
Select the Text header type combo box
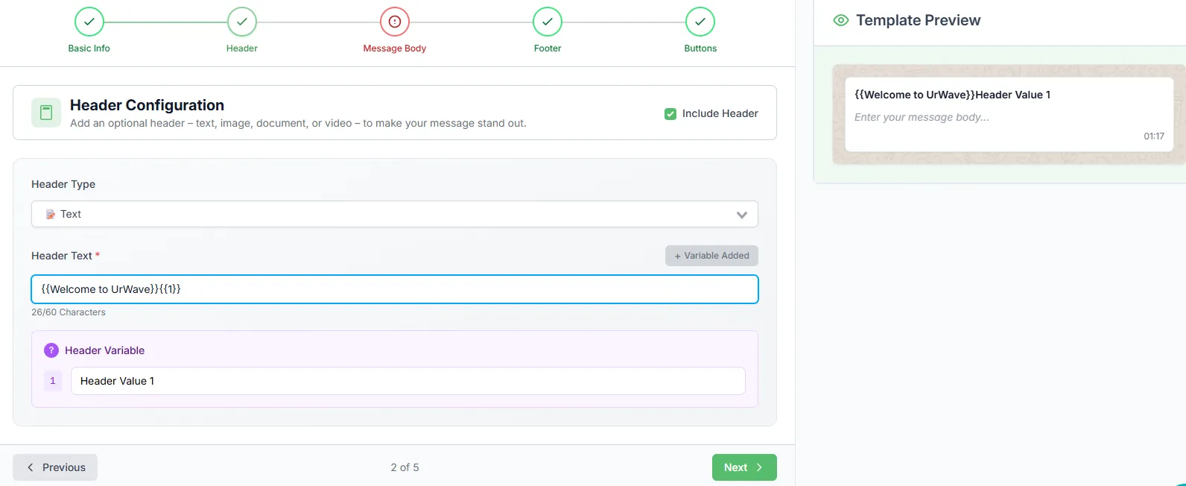click(x=395, y=214)
